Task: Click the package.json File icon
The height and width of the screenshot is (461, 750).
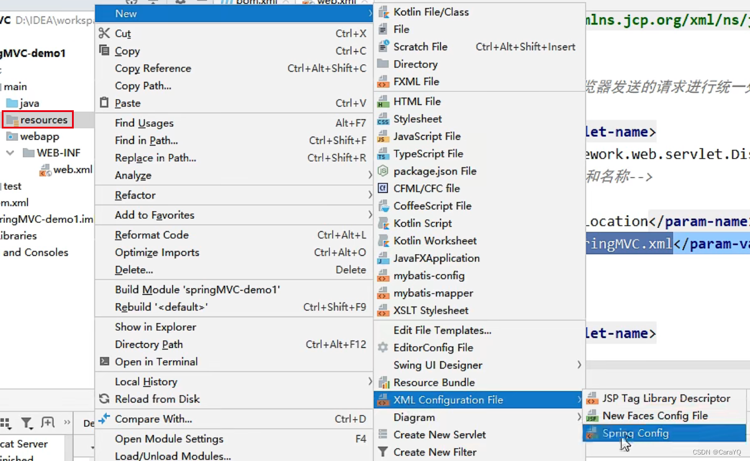Action: click(x=384, y=171)
